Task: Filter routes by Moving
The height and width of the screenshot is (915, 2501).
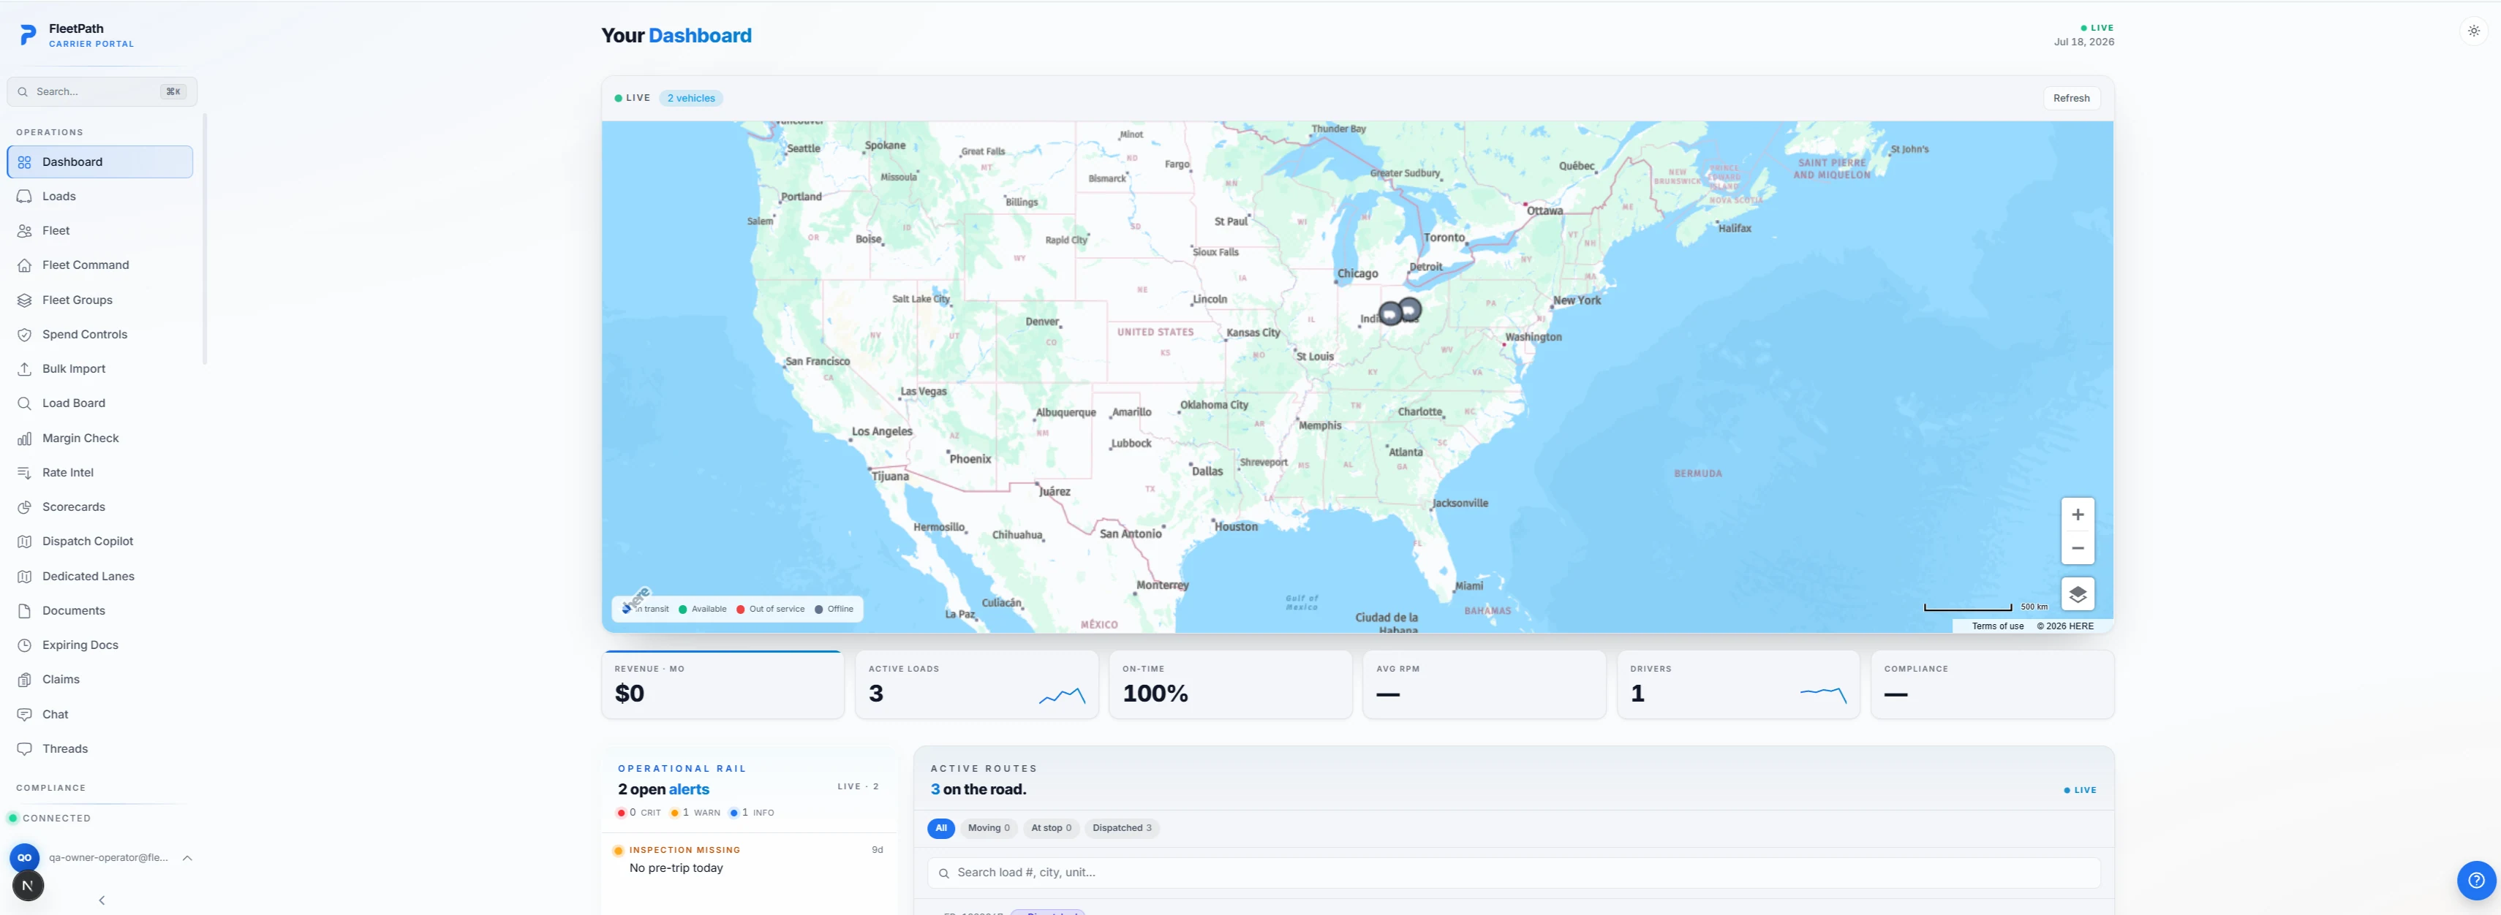Action: pos(989,828)
